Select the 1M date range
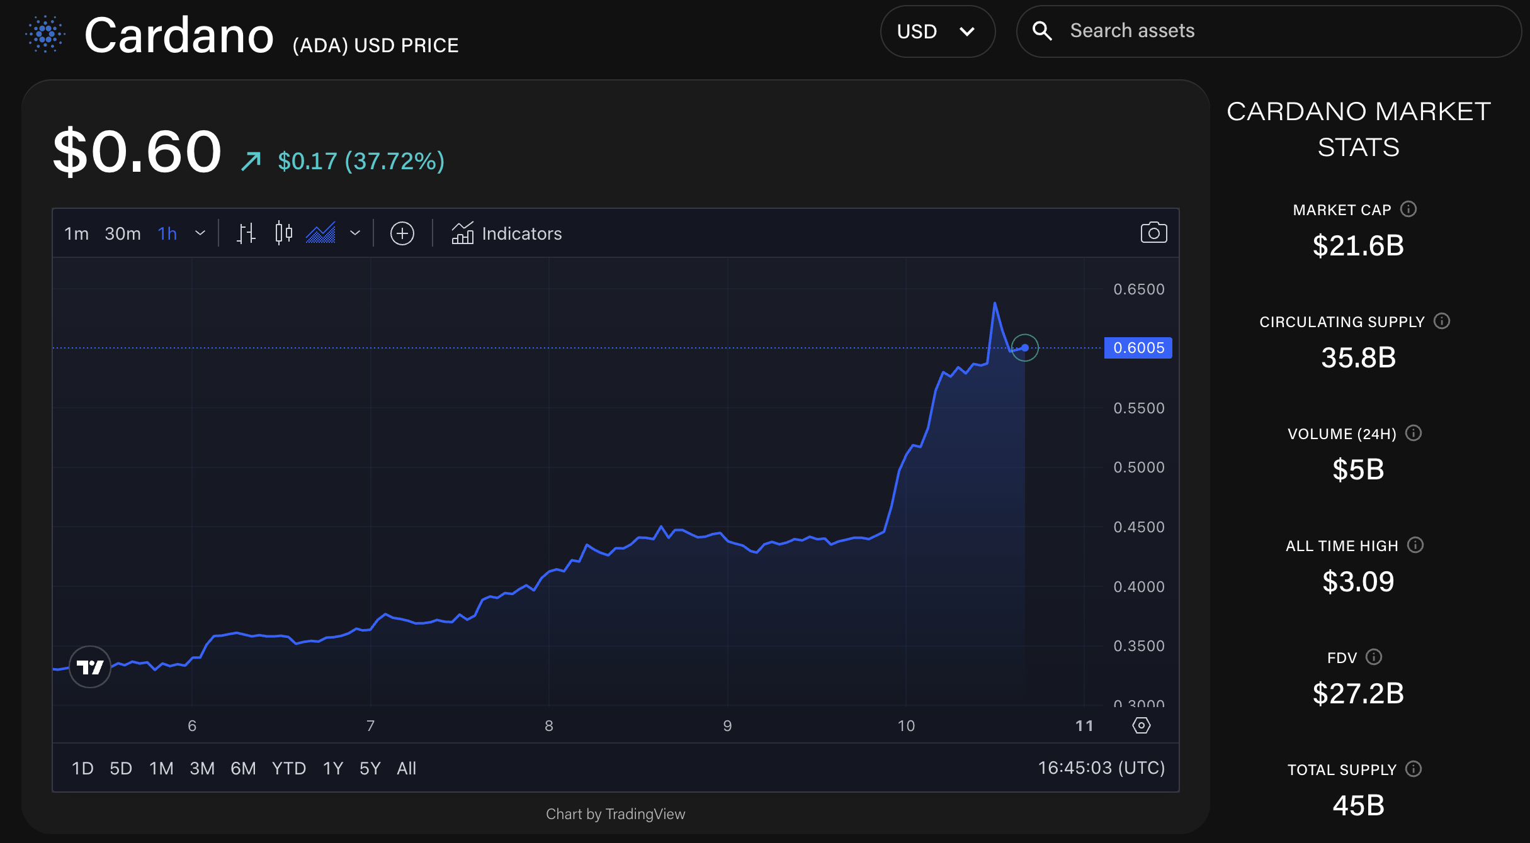 pyautogui.click(x=161, y=768)
